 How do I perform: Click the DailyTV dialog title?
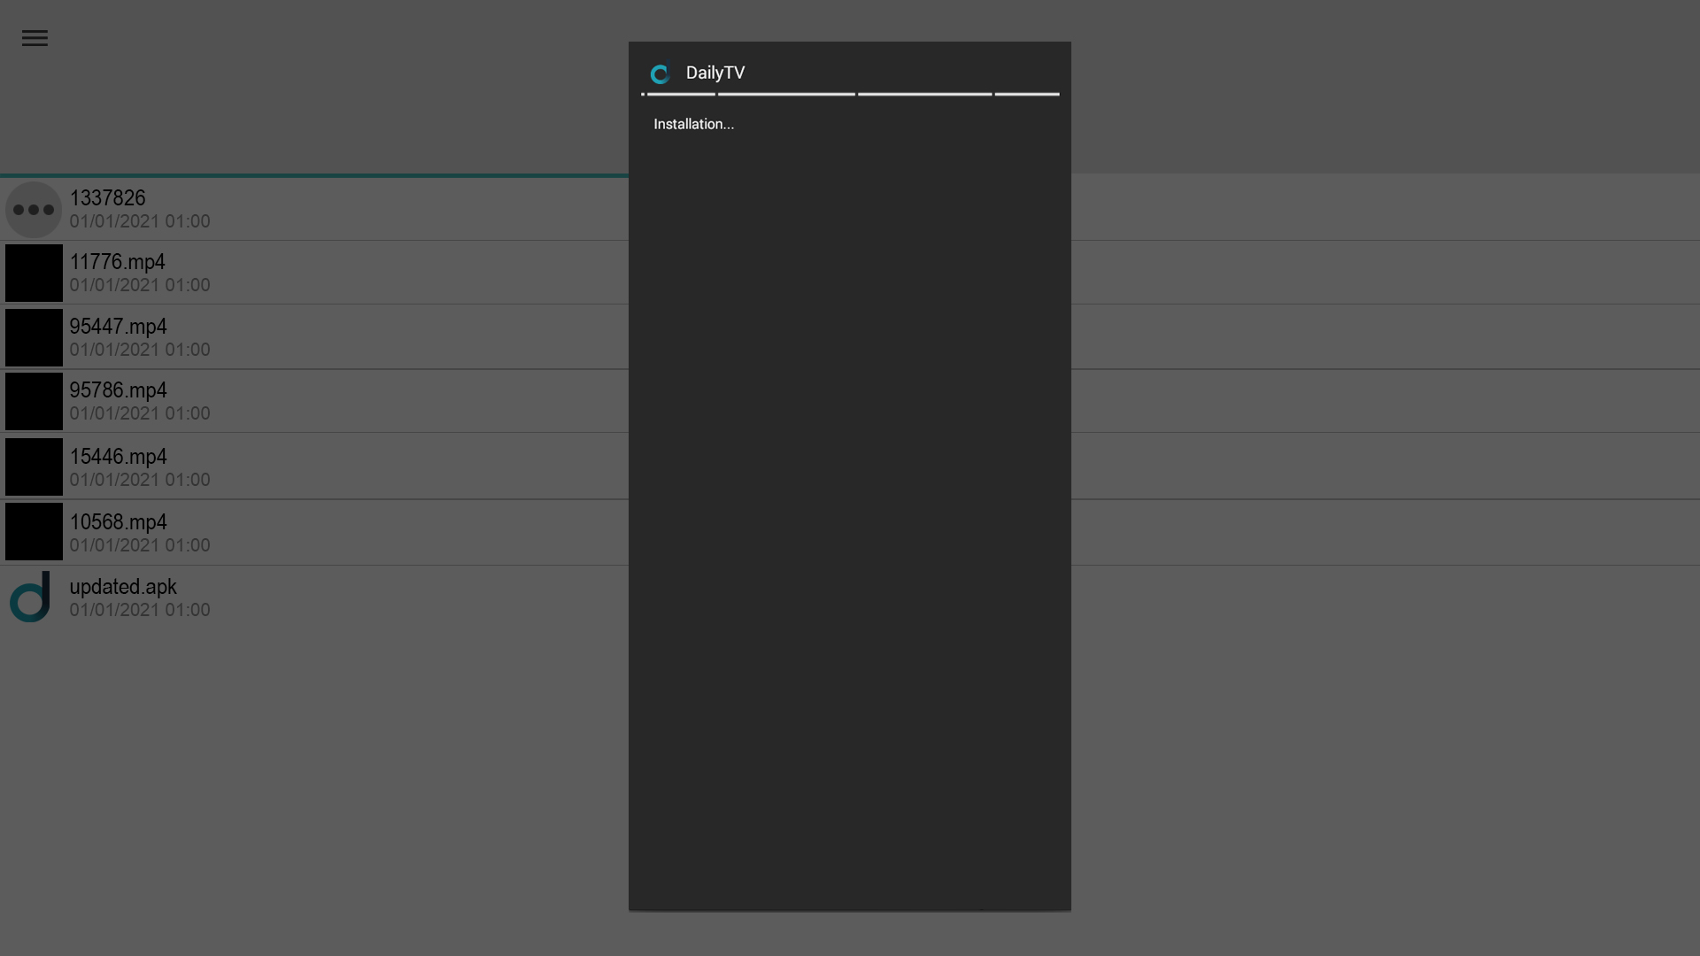point(715,73)
